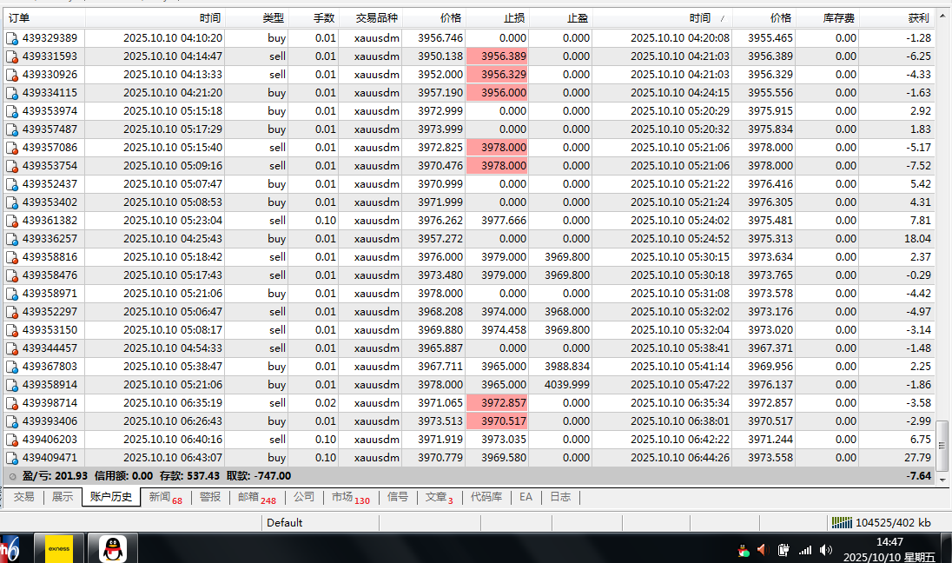Click the buy order icon for 439329389
This screenshot has width=952, height=563.
coord(12,38)
